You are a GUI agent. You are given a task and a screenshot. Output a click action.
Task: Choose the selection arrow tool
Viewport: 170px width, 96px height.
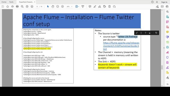pyautogui.click(x=48, y=6)
